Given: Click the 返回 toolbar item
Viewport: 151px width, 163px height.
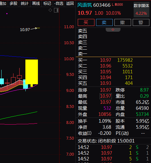Looking at the screenshot, I should click(70, 4).
